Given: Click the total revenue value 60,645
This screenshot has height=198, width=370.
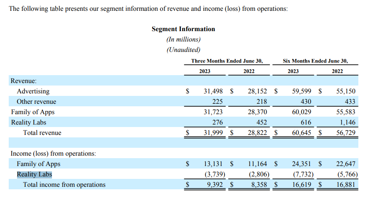Looking at the screenshot, I should click(x=303, y=133).
